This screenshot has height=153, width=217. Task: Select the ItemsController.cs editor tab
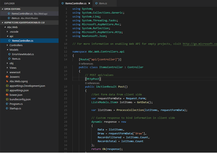coord(76,3)
